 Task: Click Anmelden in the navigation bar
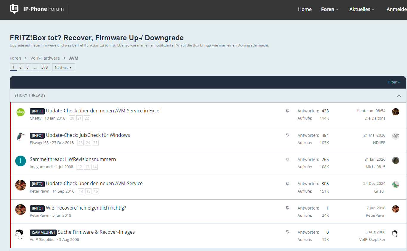pos(397,9)
